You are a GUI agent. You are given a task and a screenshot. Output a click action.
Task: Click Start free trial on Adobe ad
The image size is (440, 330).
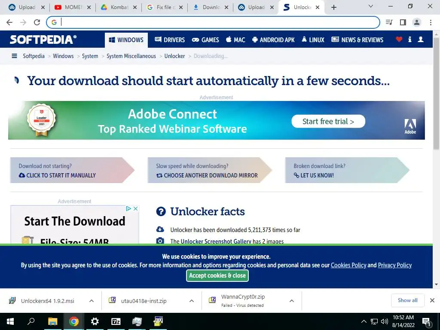pos(328,121)
